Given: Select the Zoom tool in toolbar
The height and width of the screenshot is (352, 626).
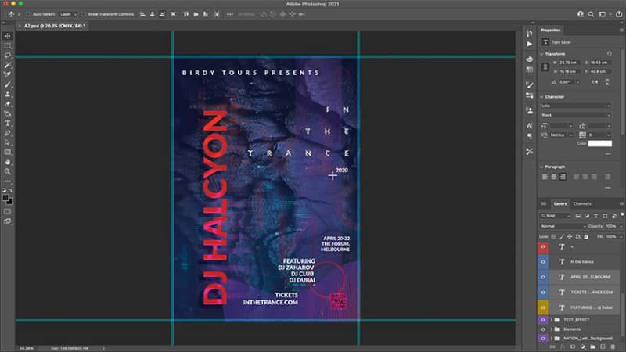Looking at the screenshot, I should [8, 171].
